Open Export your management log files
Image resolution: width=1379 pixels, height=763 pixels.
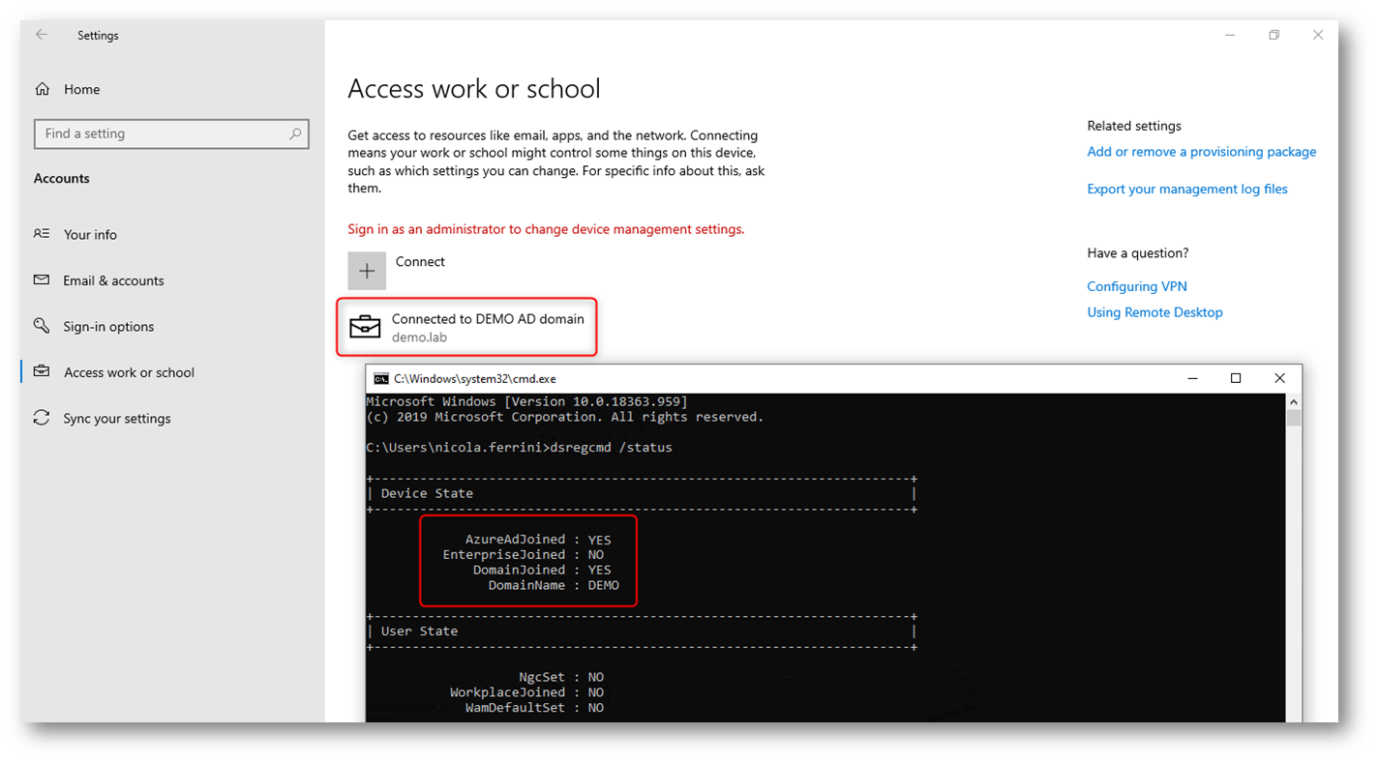[x=1186, y=190]
